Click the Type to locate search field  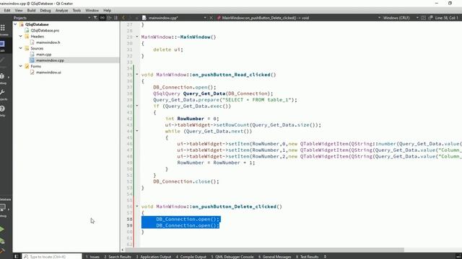[x=52, y=257]
